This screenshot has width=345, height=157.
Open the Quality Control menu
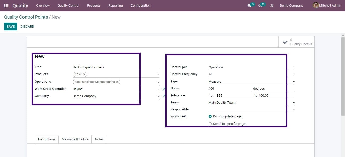coord(68,5)
